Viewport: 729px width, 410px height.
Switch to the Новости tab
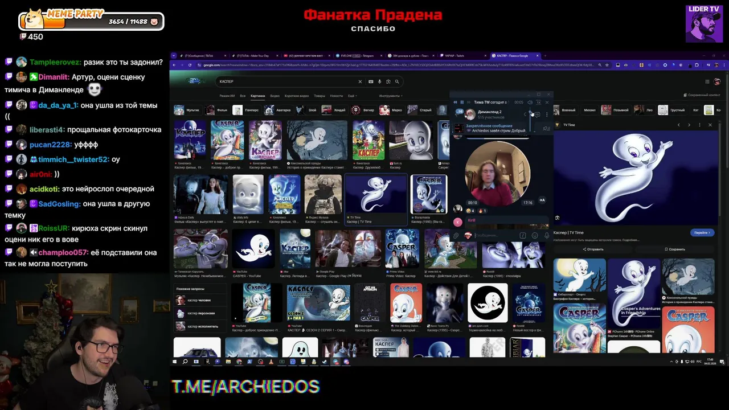pos(337,96)
